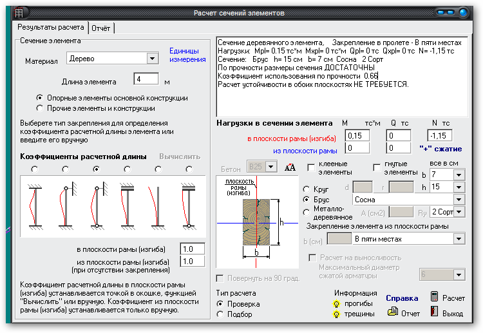Enable the клееные элементы checkbox
483x333 pixels.
tap(311, 167)
